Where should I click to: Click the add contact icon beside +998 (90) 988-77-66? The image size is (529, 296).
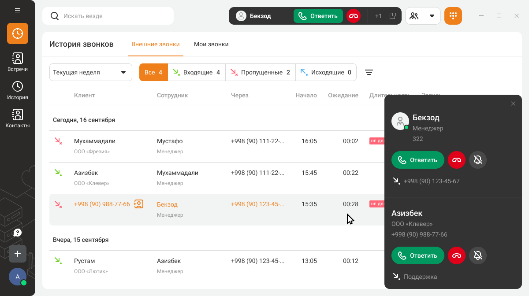[138, 204]
